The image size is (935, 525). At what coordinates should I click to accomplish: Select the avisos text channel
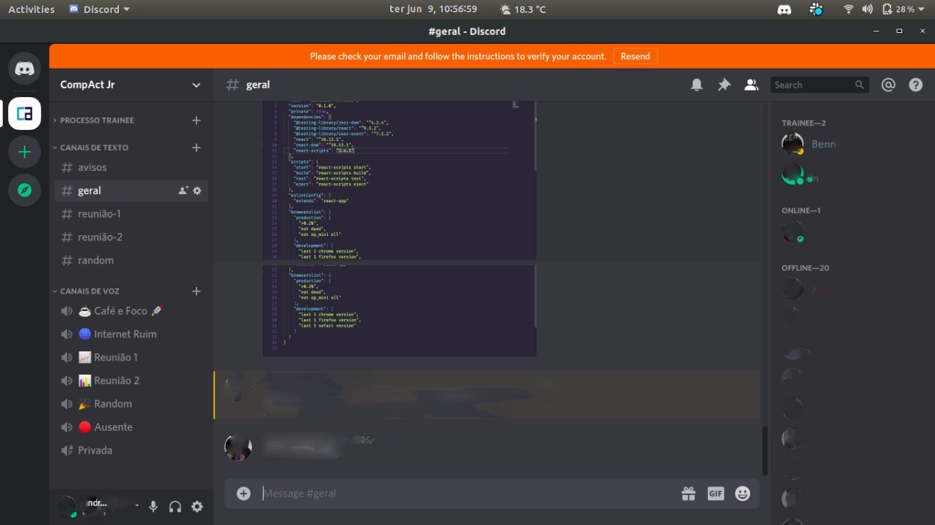coord(92,167)
